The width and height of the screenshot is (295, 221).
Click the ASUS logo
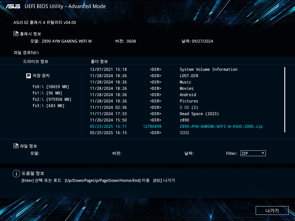click(13, 6)
